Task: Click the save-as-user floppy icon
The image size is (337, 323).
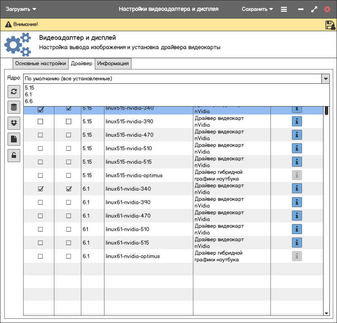Action: [330, 25]
